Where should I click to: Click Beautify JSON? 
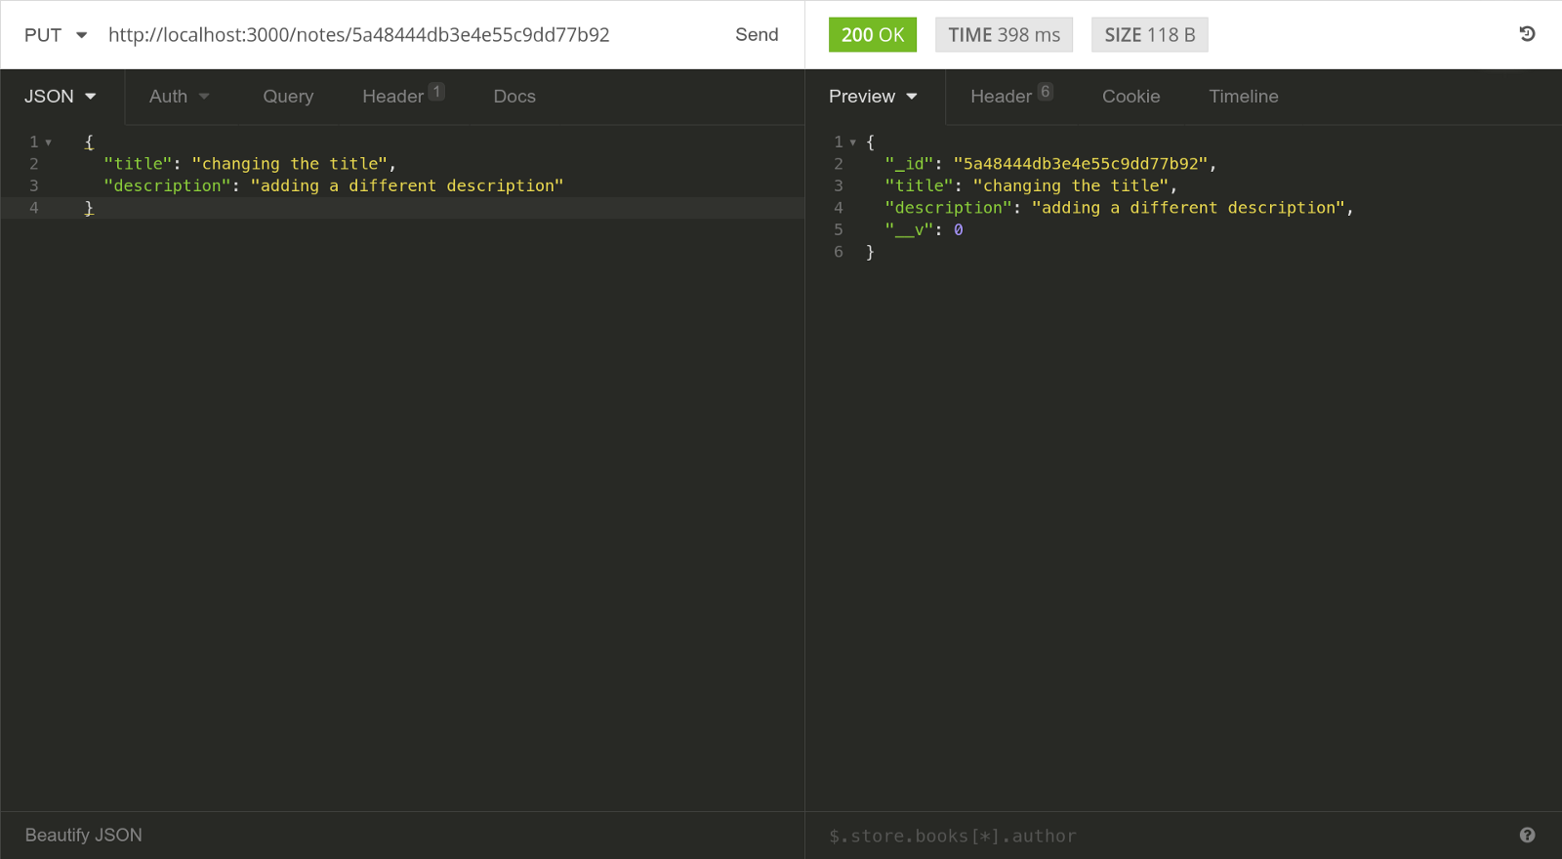[x=84, y=835]
